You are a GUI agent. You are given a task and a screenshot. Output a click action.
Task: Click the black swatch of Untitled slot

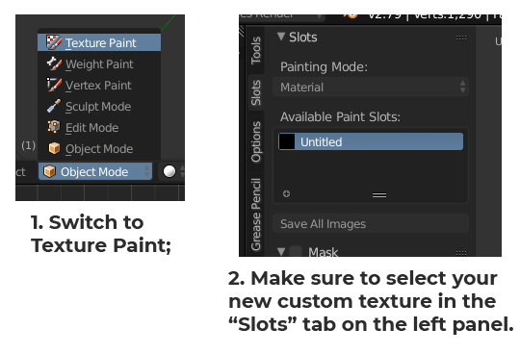point(287,141)
